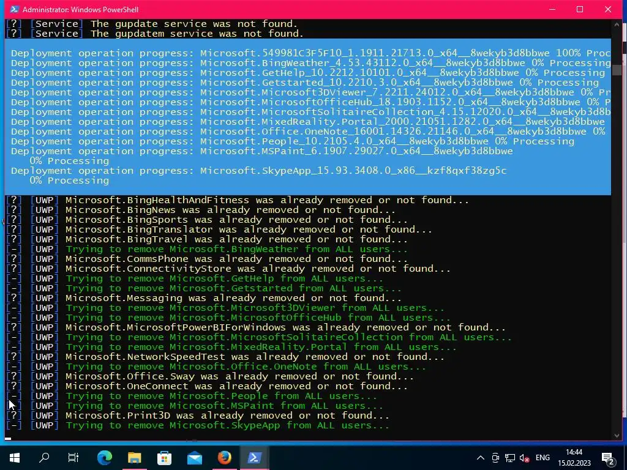Click the muted volume tray icon
627x470 pixels.
[524, 458]
